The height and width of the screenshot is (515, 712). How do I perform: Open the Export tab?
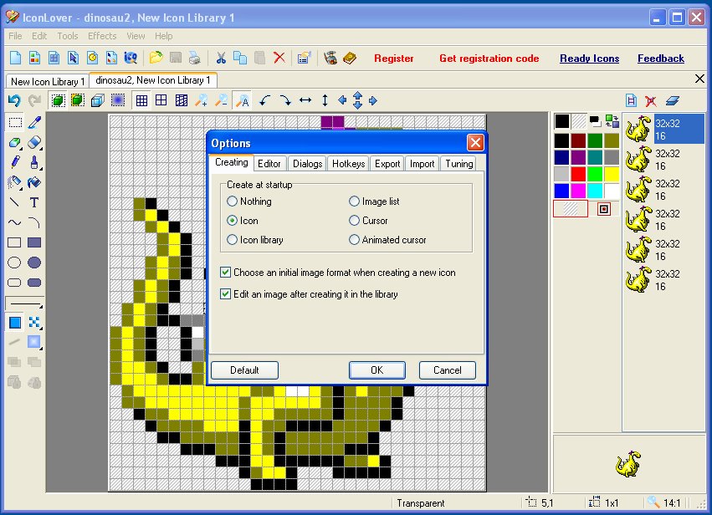pos(387,164)
